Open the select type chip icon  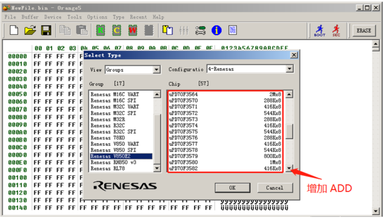coord(167,30)
